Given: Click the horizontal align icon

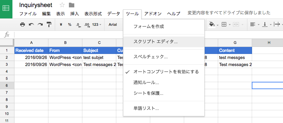Looking at the screenshot, I should click(x=253, y=24).
